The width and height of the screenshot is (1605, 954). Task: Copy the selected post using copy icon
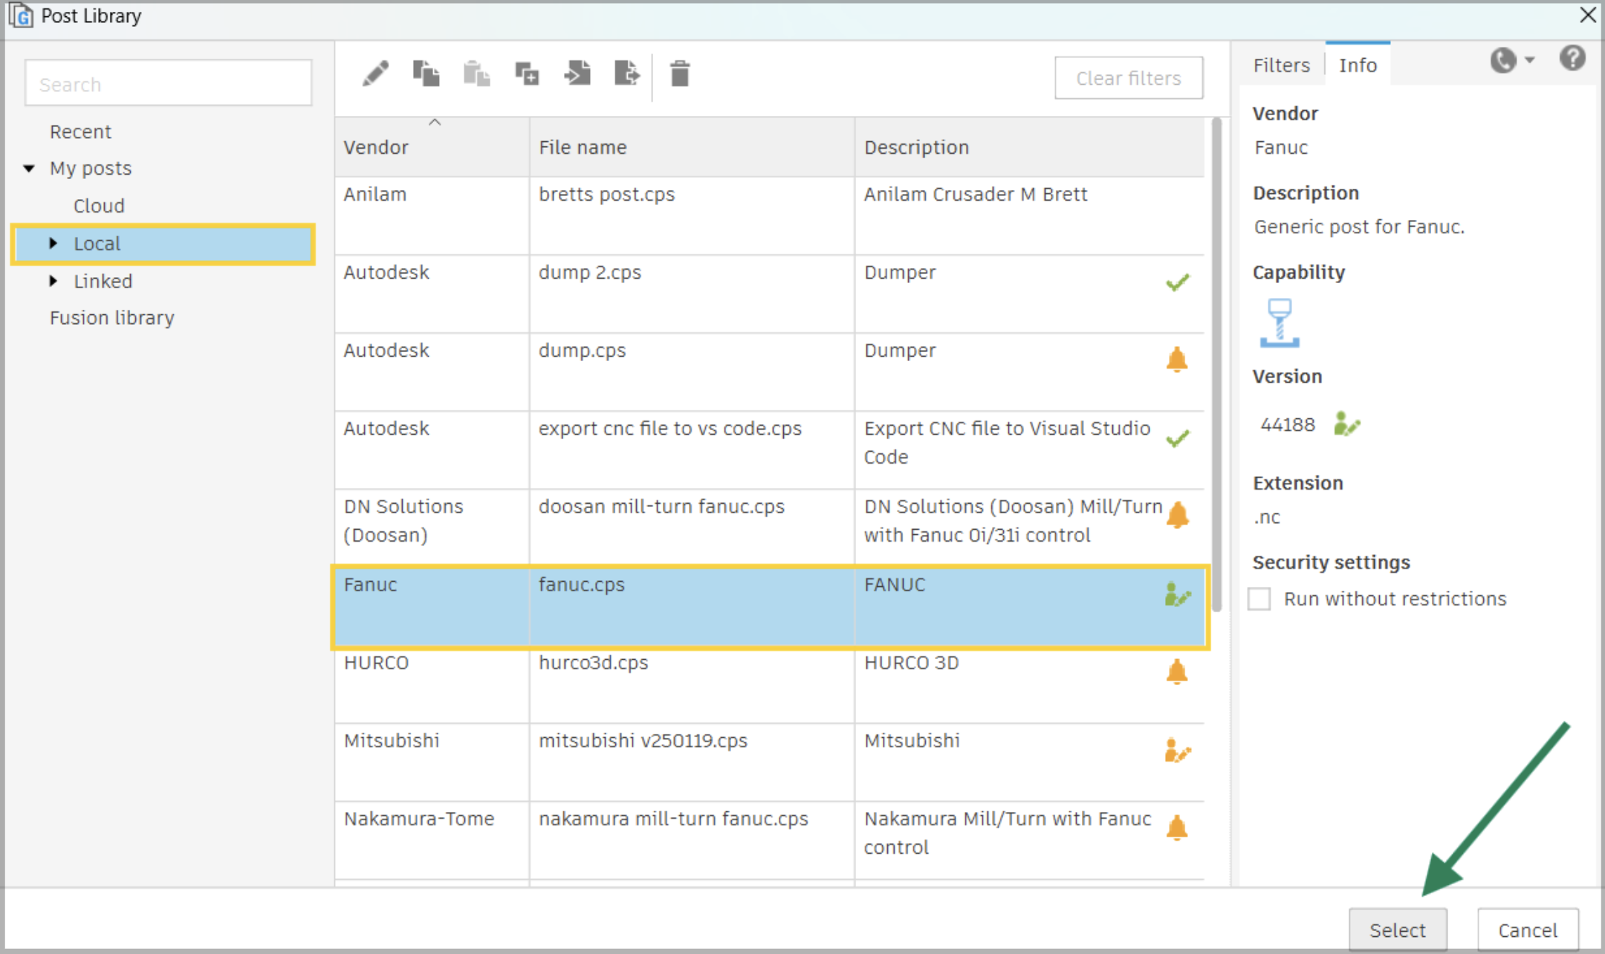point(427,74)
